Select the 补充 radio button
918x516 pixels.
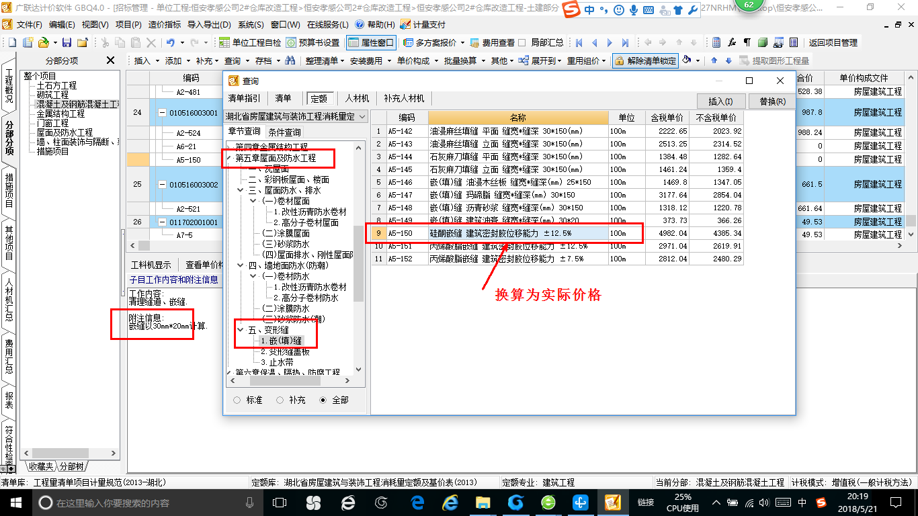280,400
